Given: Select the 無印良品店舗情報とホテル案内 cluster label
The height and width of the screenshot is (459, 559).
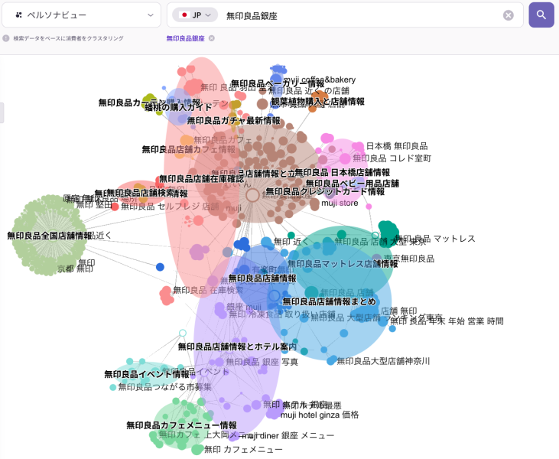Looking at the screenshot, I should coord(237,347).
